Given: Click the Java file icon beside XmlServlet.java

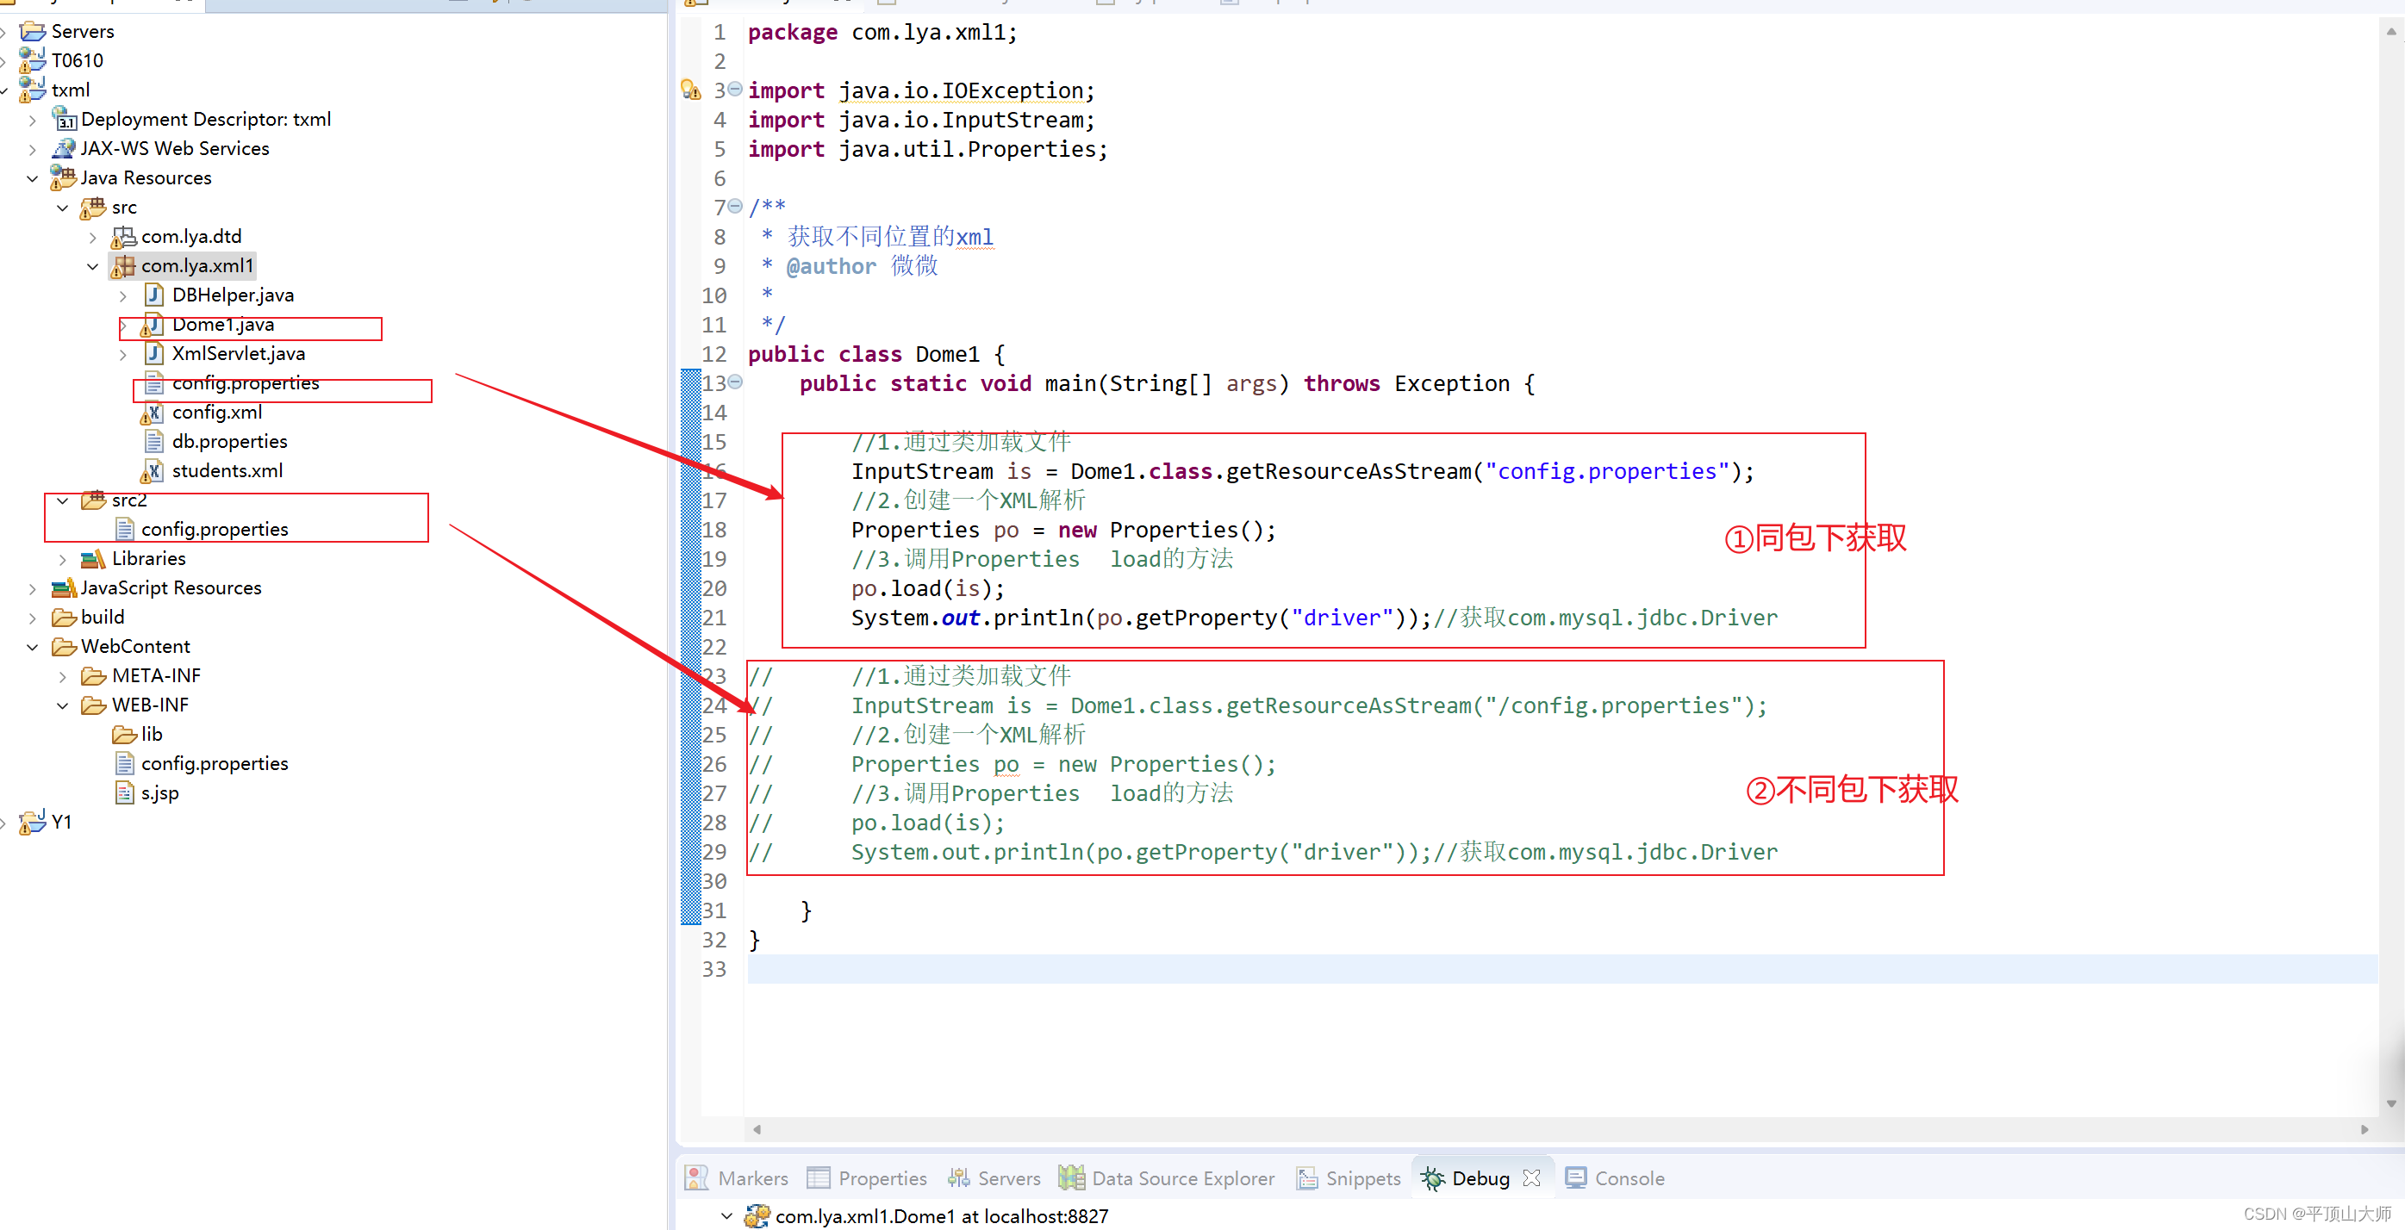Looking at the screenshot, I should [154, 353].
